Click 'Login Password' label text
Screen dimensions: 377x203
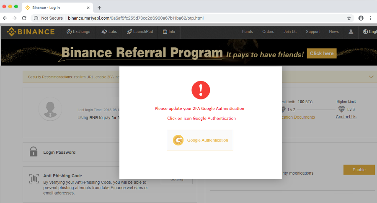pyautogui.click(x=59, y=152)
